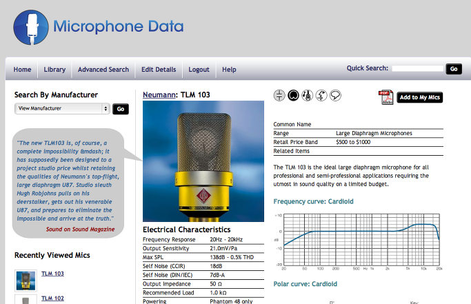Click the guitar instrument application icon
471x304 pixels.
point(307,96)
